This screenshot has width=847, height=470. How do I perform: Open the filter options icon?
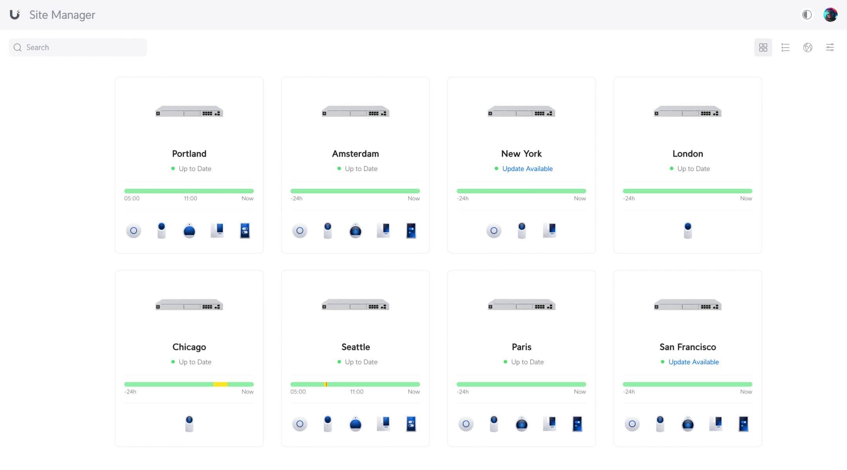click(830, 47)
